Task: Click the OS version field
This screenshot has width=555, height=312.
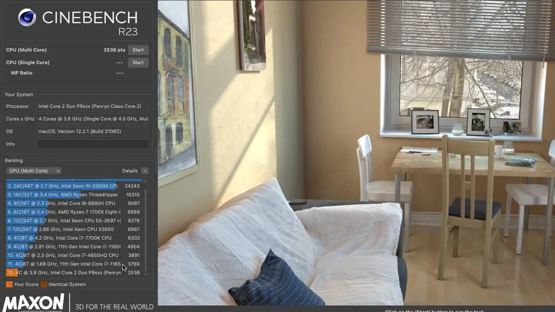Action: point(93,131)
